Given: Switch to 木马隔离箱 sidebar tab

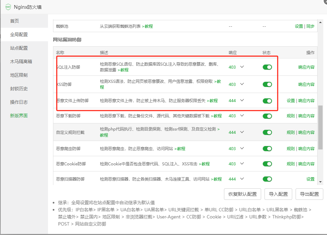Looking at the screenshot, I should coord(21,62).
